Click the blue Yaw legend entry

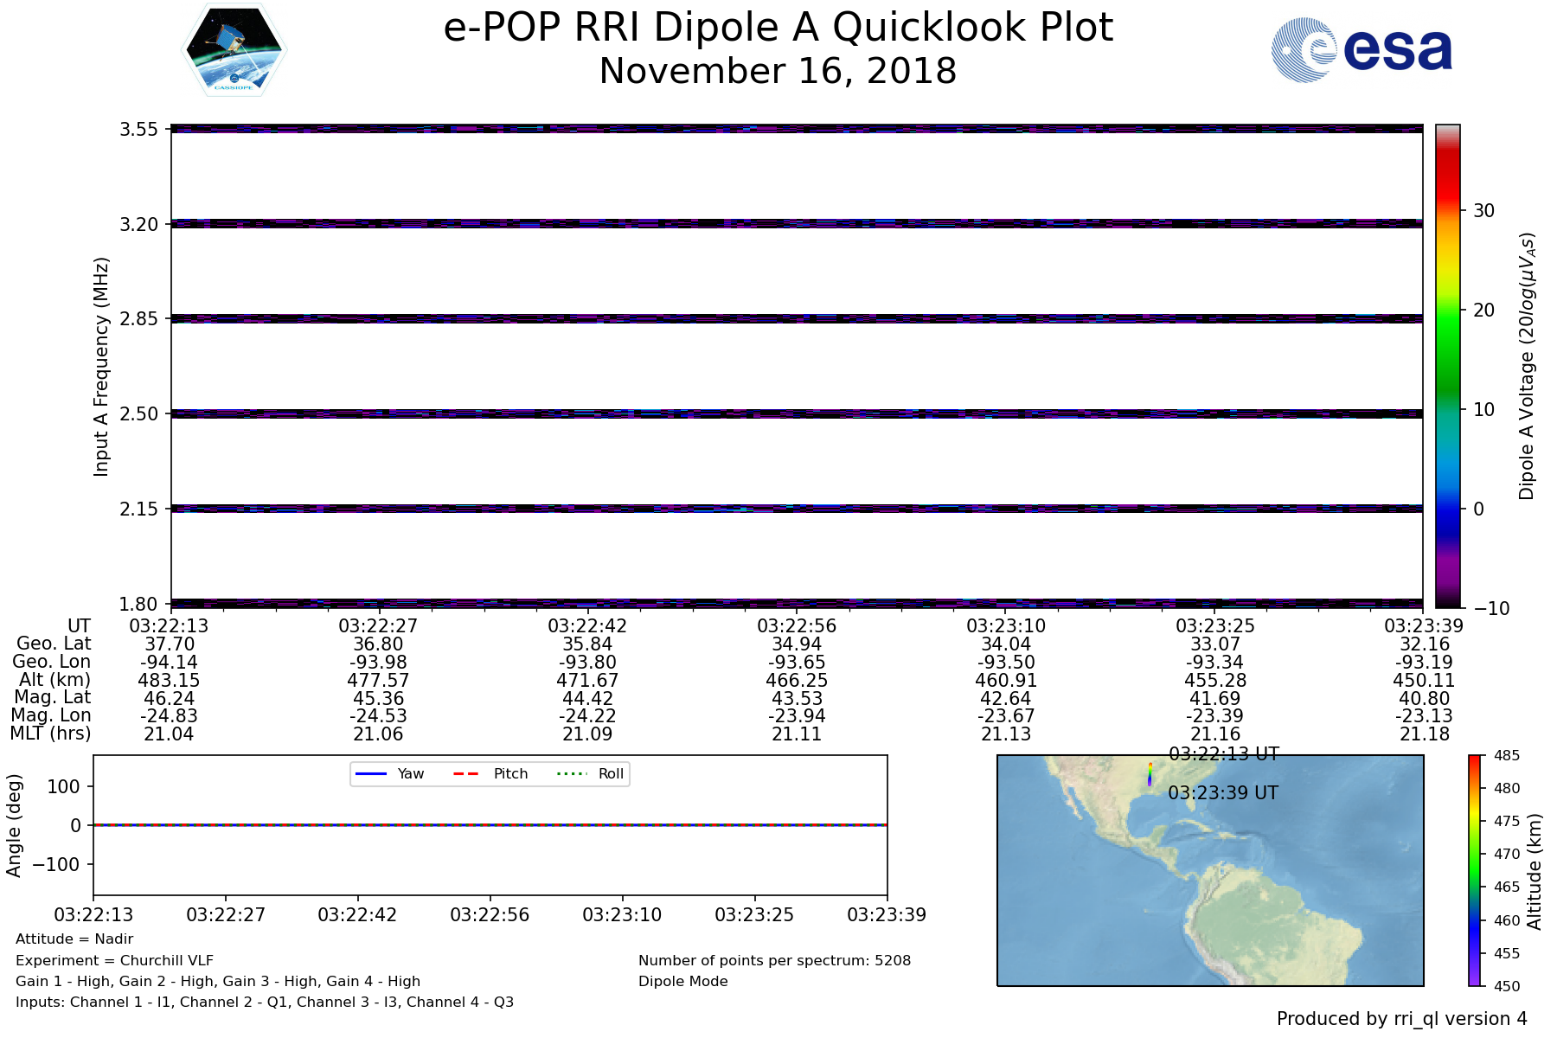pos(388,774)
